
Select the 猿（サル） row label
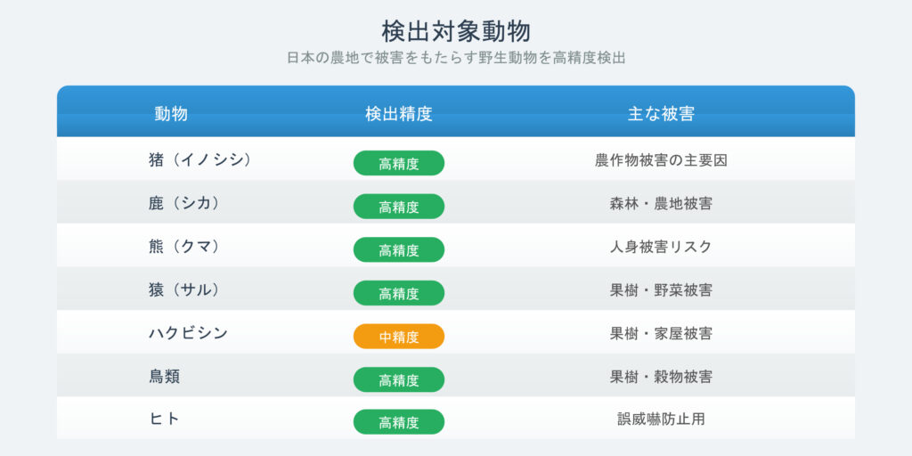click(184, 289)
